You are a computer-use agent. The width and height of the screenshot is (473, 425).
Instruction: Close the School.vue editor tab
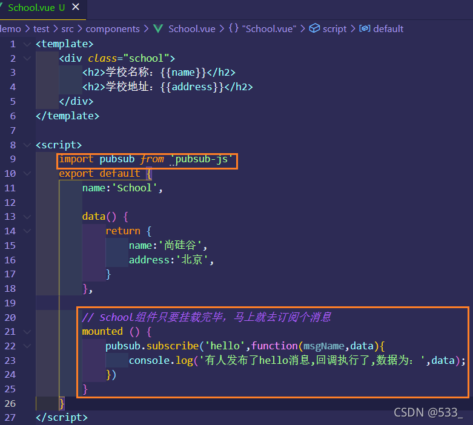(x=76, y=7)
